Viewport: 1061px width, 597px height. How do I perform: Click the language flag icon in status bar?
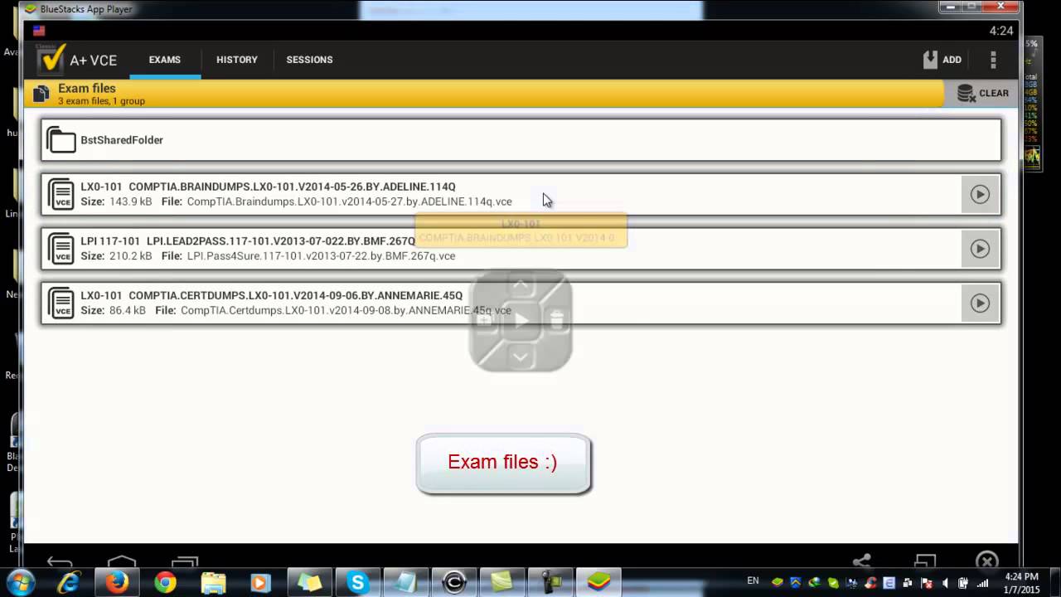(39, 31)
